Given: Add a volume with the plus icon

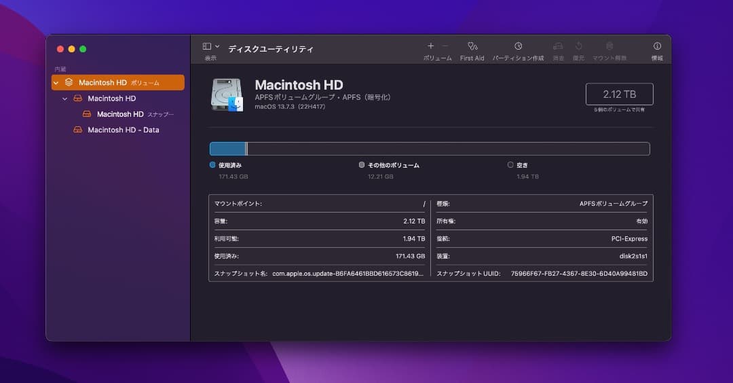Looking at the screenshot, I should [430, 45].
